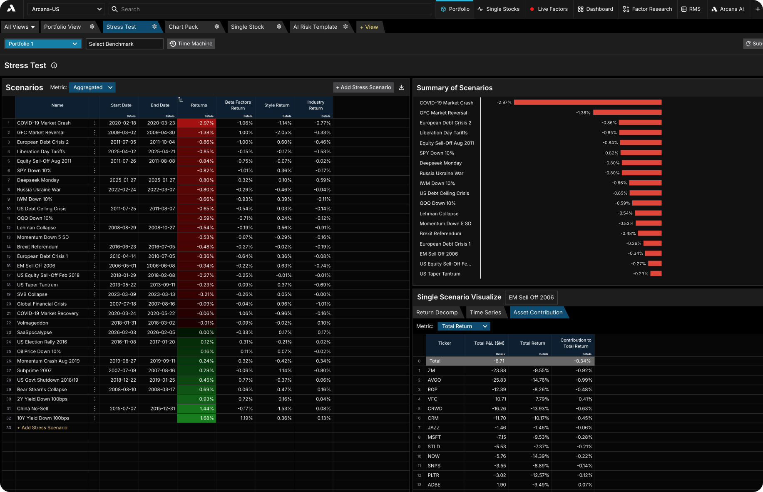Click the Select Benchmark input field
Viewport: 763px width, 492px height.
(x=124, y=44)
